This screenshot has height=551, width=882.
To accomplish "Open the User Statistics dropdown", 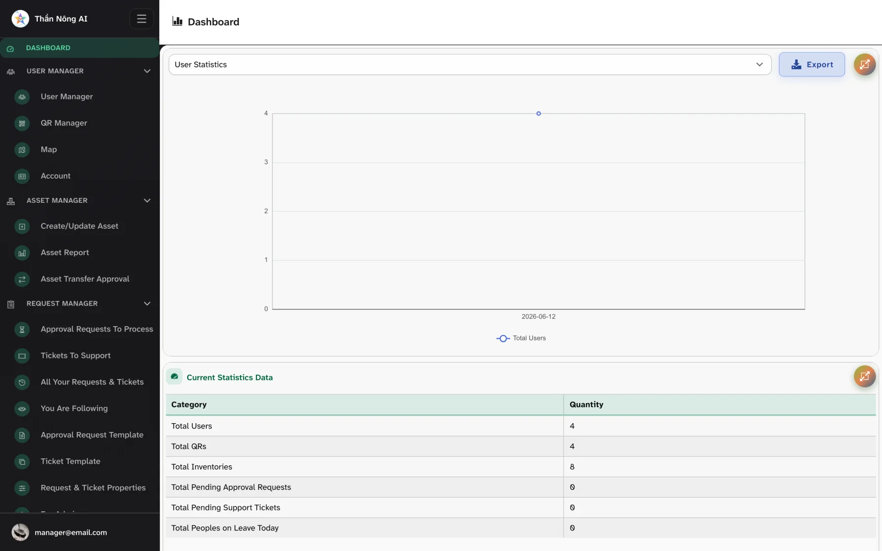I will [x=470, y=65].
